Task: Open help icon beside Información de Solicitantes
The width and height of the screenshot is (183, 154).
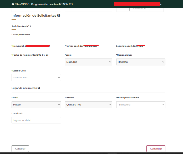Action: tap(59, 16)
